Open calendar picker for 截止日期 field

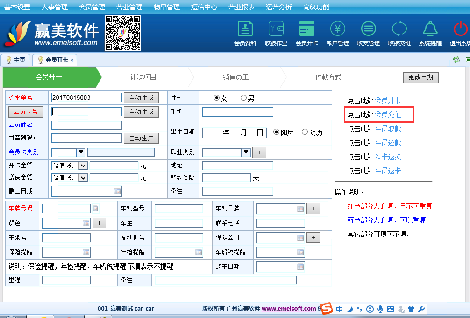coord(117,191)
